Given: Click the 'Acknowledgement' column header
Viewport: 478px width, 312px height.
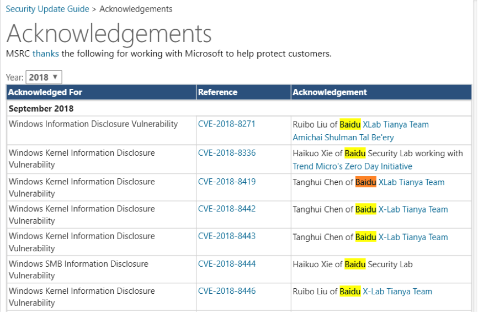Looking at the screenshot, I should [x=330, y=92].
